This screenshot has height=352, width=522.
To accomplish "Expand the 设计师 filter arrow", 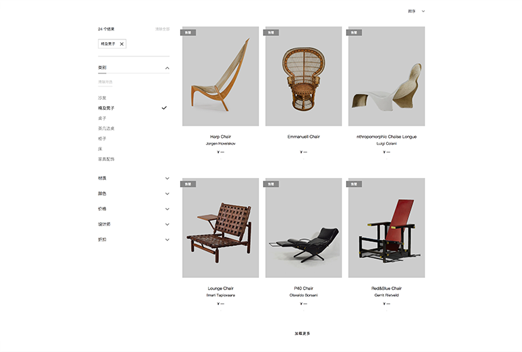I will [167, 224].
